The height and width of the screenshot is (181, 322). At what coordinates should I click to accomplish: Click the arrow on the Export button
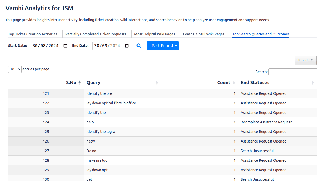[312, 60]
